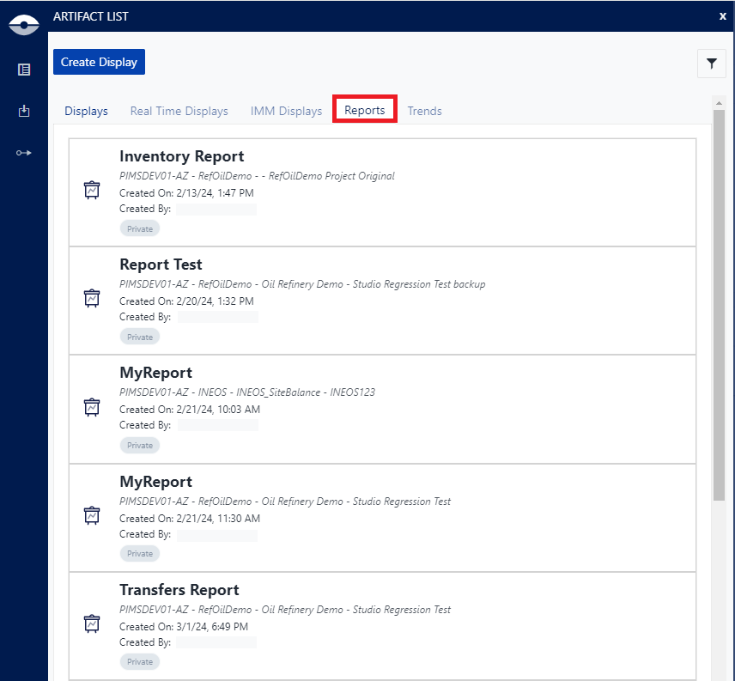735x681 pixels.
Task: Go to the Trends tab
Action: coord(424,111)
